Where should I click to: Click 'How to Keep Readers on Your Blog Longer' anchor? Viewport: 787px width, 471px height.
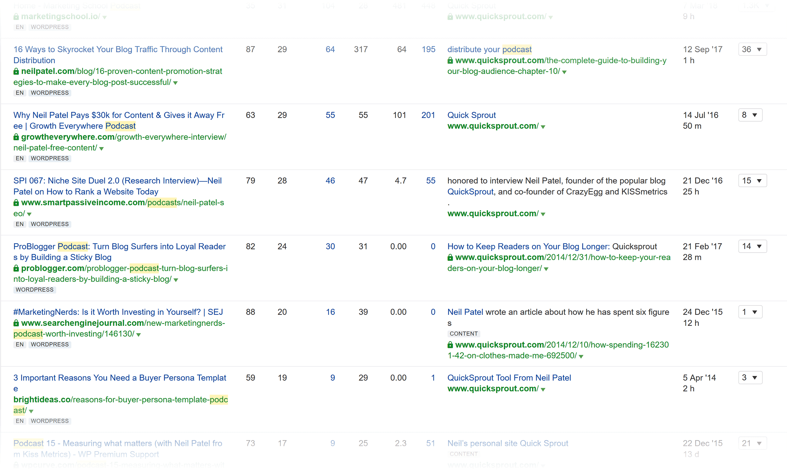click(x=529, y=246)
